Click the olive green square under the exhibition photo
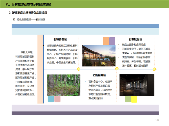Image resolution: width=169 pixels, height=126 pixels. coord(128,99)
